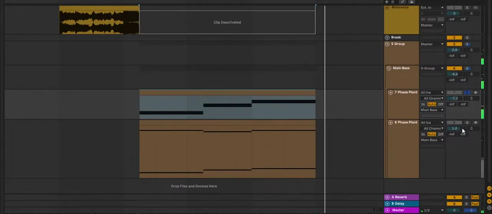492x214 pixels.
Task: Toggle the B Delay Post button
Action: click(x=475, y=204)
